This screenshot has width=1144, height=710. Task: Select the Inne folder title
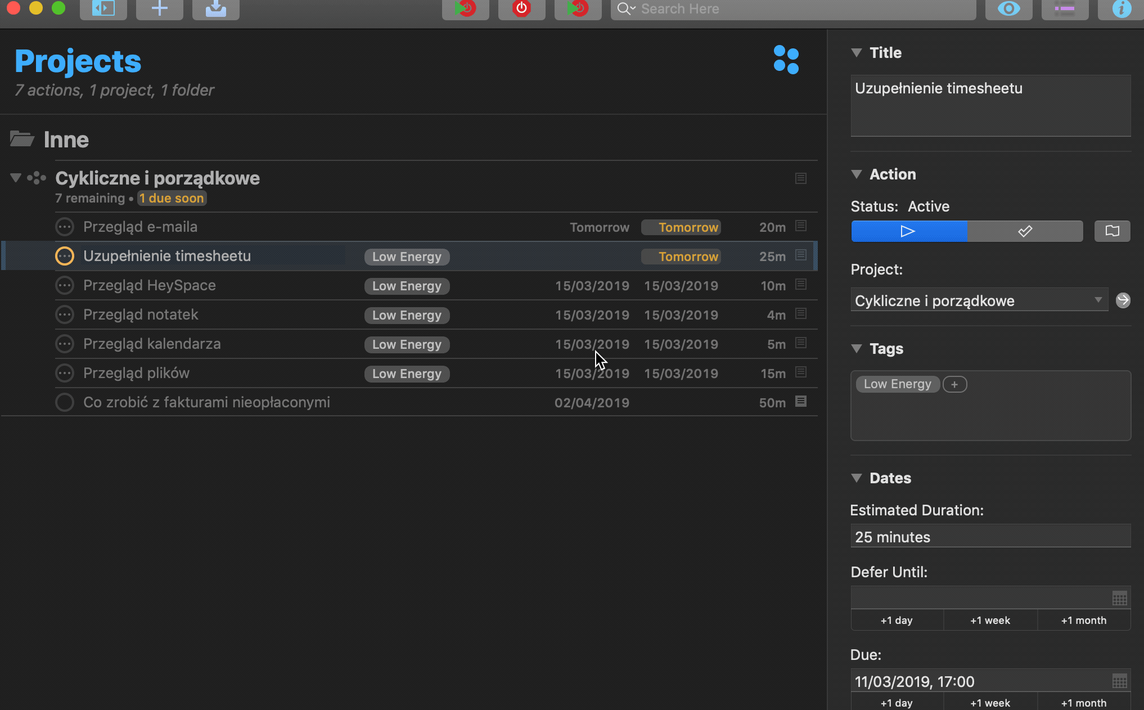(66, 140)
